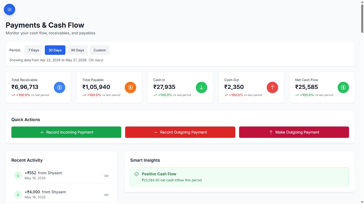364x204 pixels.
Task: Click the ₹27,935 Cash In amount
Action: click(x=164, y=87)
